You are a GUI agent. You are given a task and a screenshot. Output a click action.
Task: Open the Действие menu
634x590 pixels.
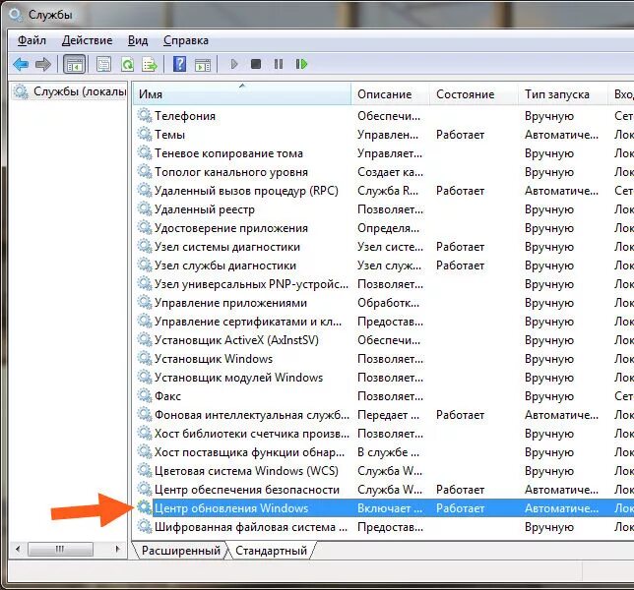click(87, 40)
